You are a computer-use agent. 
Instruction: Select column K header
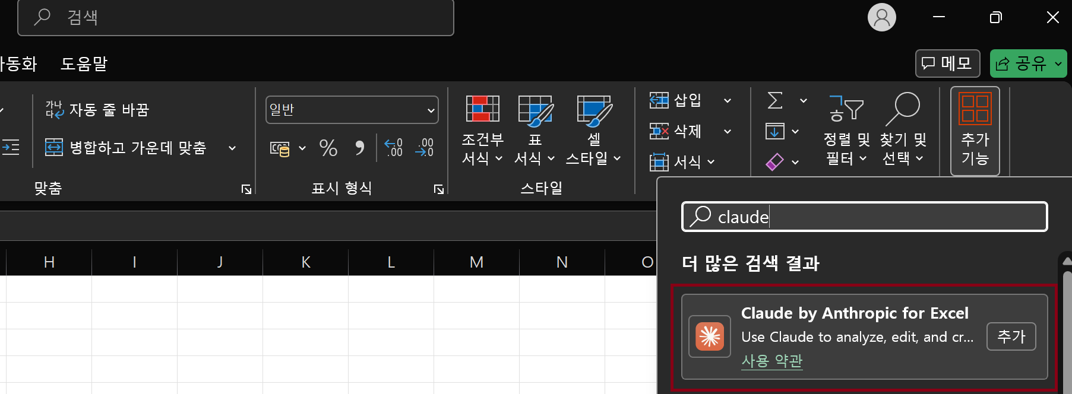pos(306,262)
